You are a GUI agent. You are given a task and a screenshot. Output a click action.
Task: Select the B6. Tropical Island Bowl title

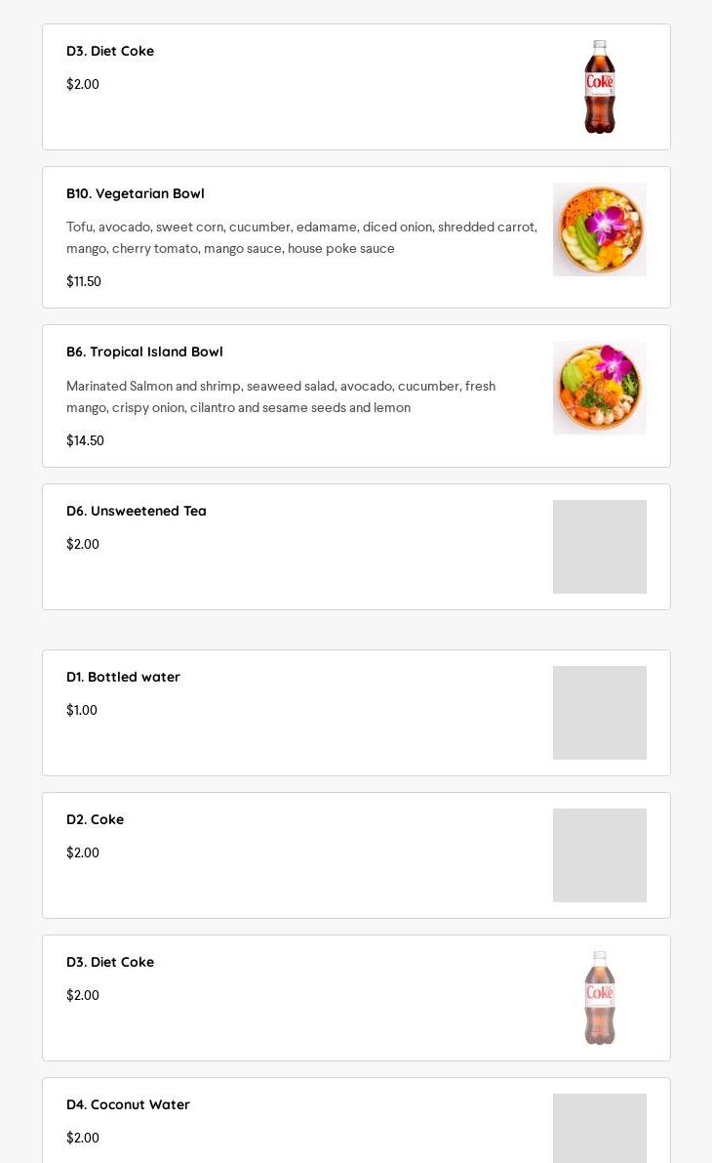pos(144,352)
